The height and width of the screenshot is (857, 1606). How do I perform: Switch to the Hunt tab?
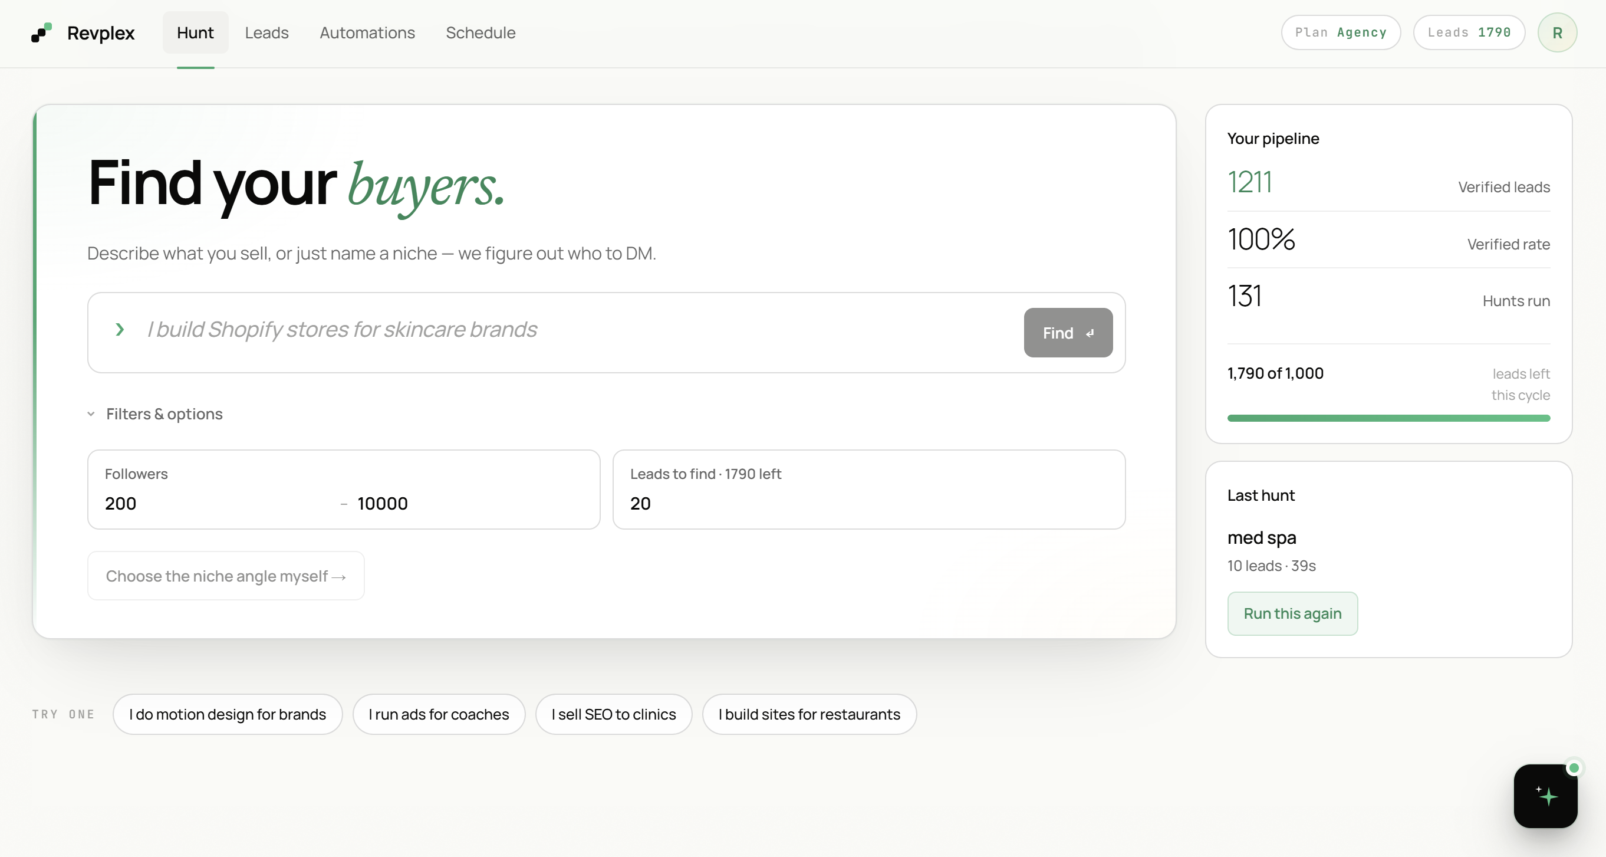pyautogui.click(x=195, y=32)
